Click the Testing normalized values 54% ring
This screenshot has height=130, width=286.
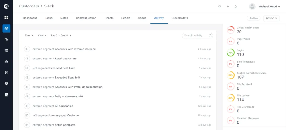230,75
